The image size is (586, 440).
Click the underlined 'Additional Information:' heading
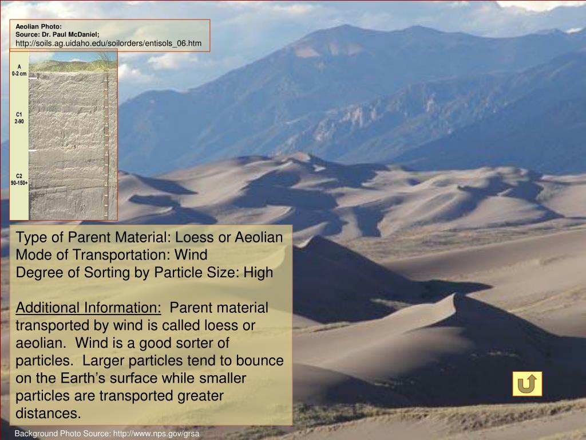88,308
